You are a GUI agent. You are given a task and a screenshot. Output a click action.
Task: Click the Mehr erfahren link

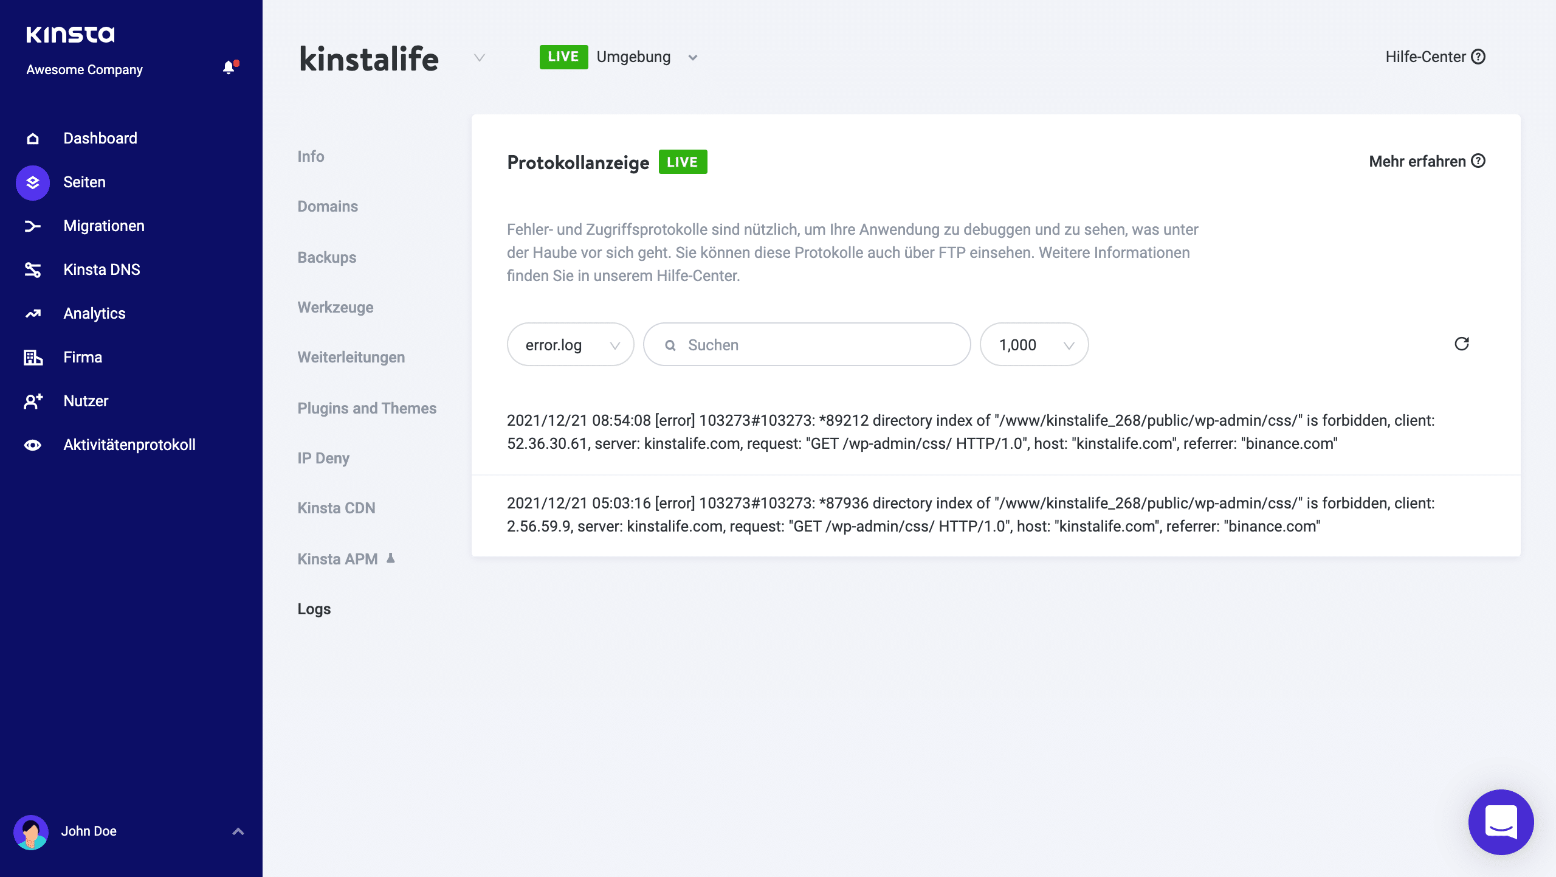1427,162
